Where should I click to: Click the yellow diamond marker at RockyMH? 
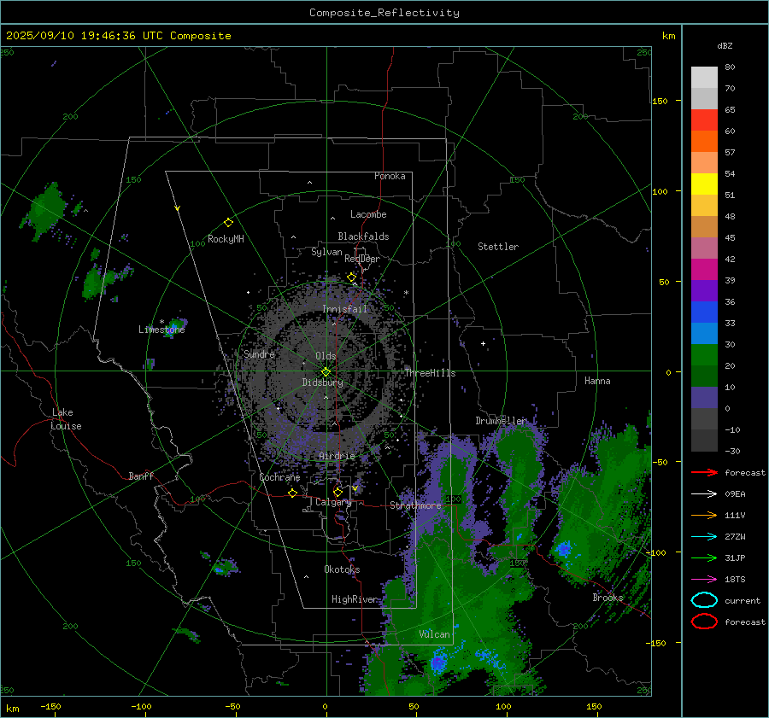(x=228, y=223)
